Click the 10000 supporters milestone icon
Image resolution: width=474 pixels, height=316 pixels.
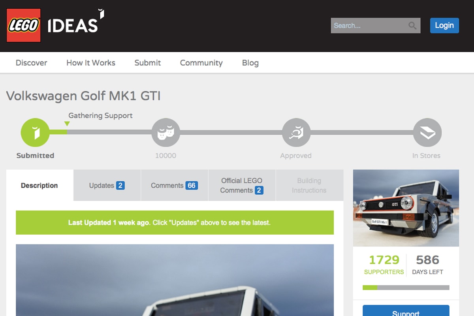click(x=166, y=133)
